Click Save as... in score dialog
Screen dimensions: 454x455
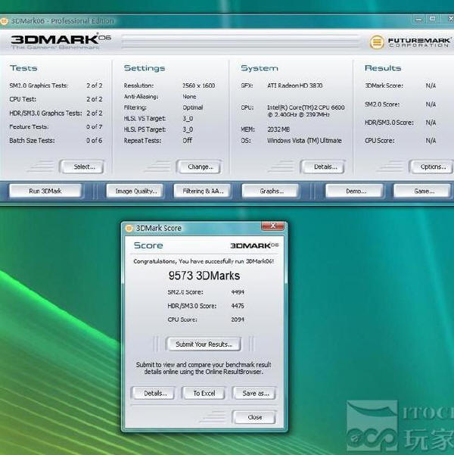point(254,393)
